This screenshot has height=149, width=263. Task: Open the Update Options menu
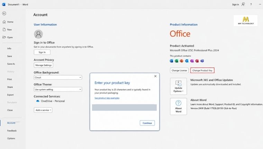178,86
